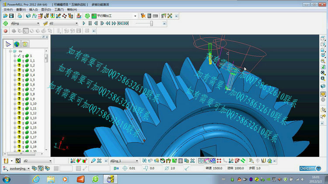This screenshot has width=328, height=184.
Task: Open the 工具(T) menu
Action: 59,10
